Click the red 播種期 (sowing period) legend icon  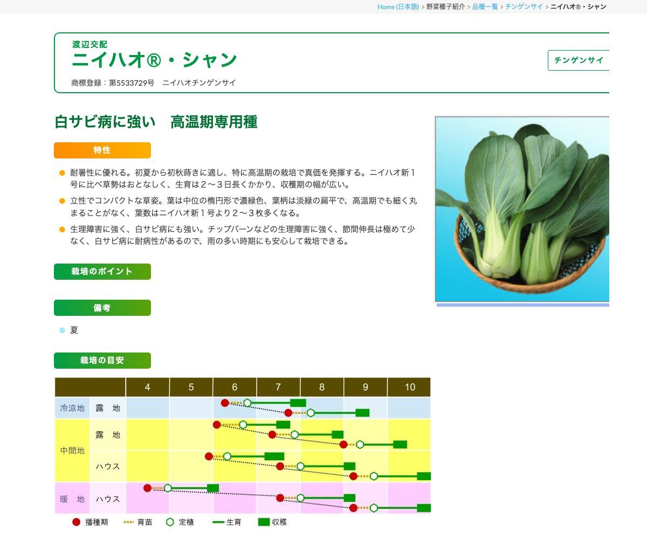click(x=75, y=522)
